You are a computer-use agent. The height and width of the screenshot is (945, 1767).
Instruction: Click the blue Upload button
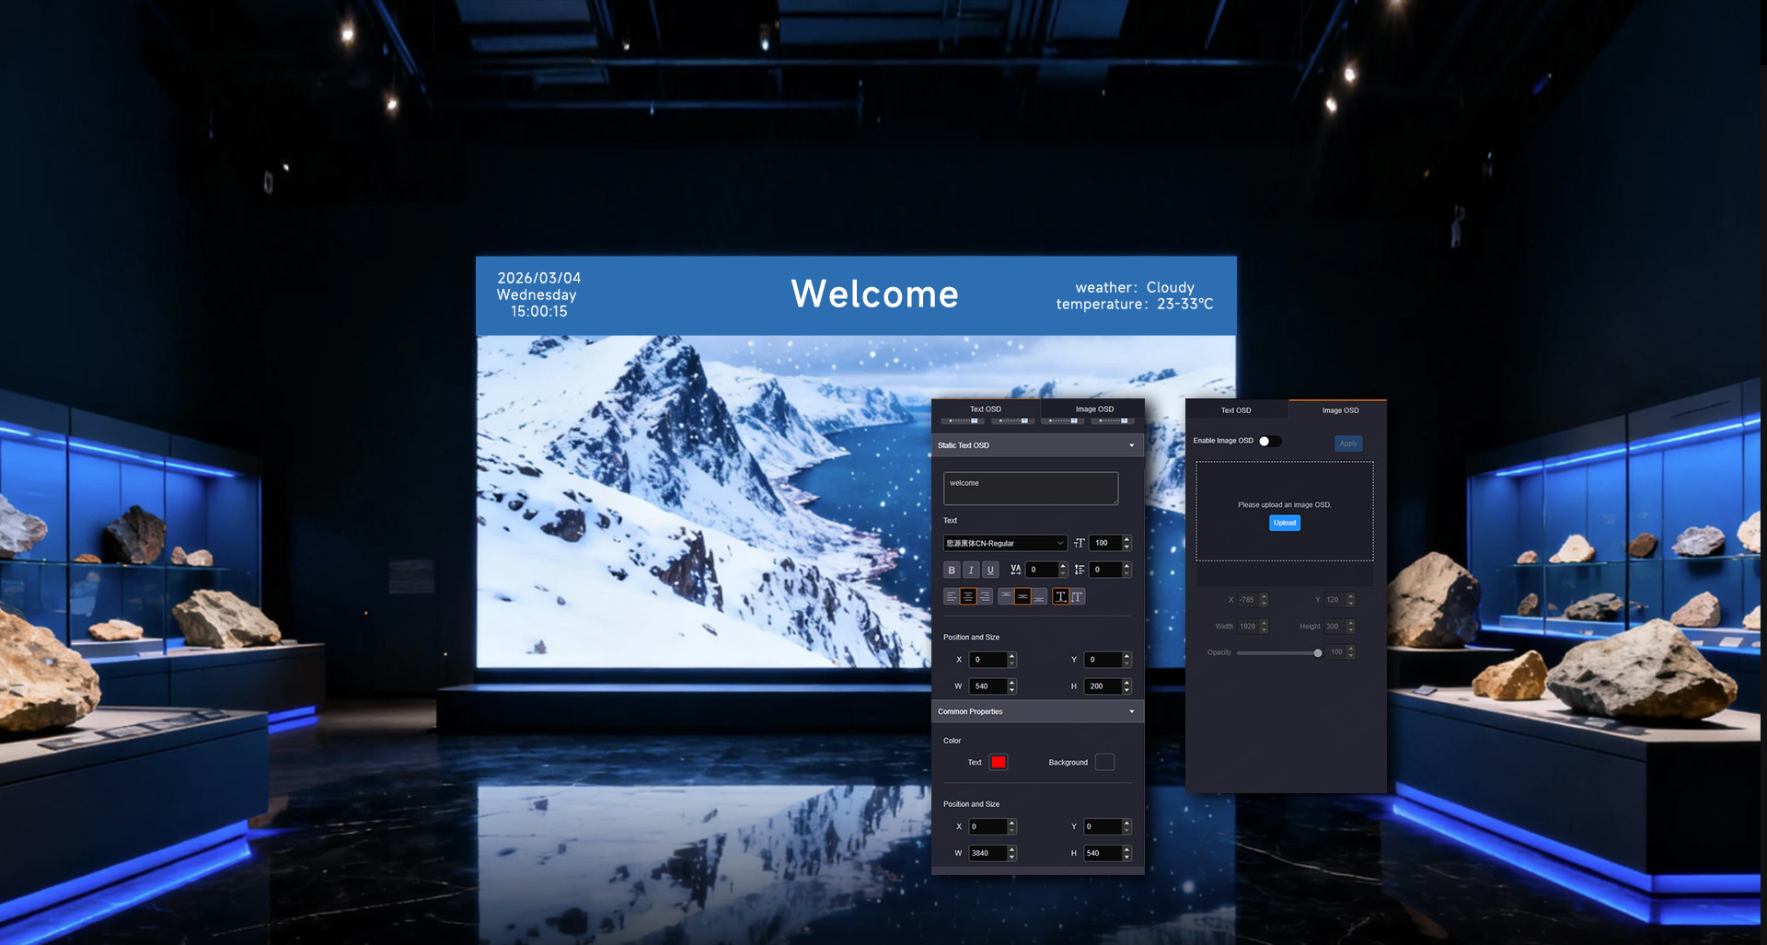(x=1284, y=523)
